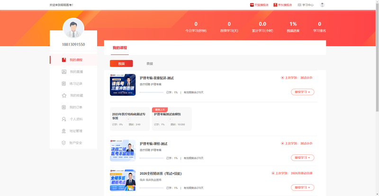379x196 pixels.
Task: Click phone number 18813091550
Action: (73, 45)
